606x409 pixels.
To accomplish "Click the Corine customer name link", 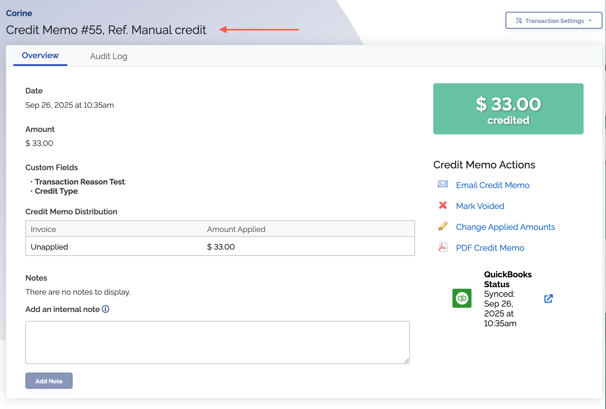I will point(19,13).
